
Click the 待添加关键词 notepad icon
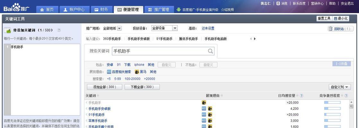tap(7, 30)
